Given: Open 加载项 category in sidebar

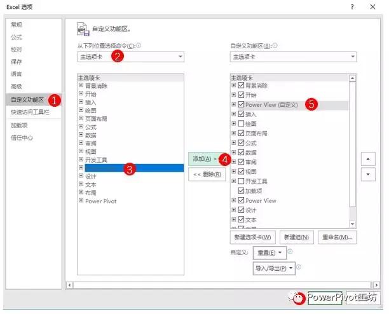Looking at the screenshot, I should click(x=19, y=125).
